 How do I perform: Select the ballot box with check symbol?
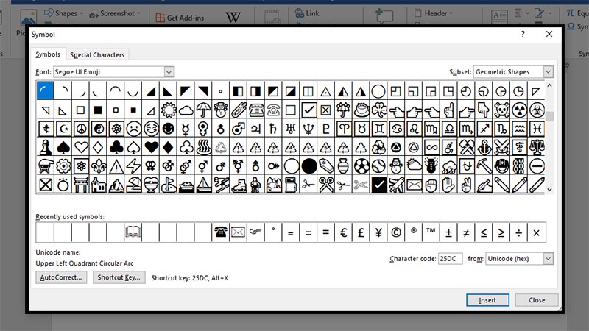point(308,110)
